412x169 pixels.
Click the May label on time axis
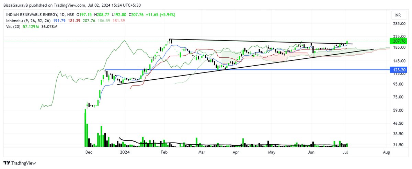point(272,152)
